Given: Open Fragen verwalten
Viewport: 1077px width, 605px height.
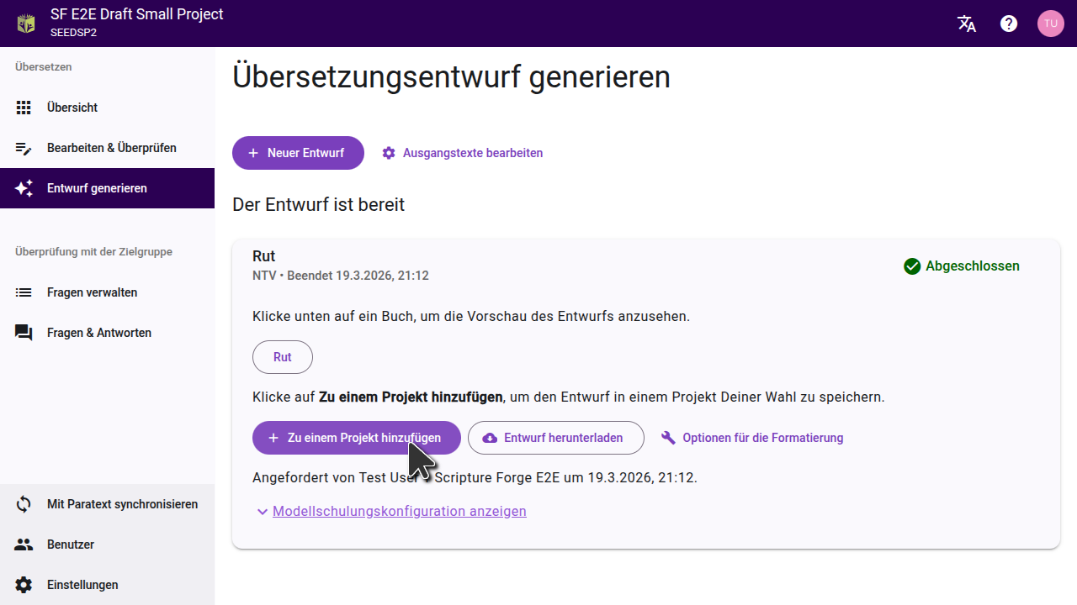Looking at the screenshot, I should pyautogui.click(x=92, y=292).
